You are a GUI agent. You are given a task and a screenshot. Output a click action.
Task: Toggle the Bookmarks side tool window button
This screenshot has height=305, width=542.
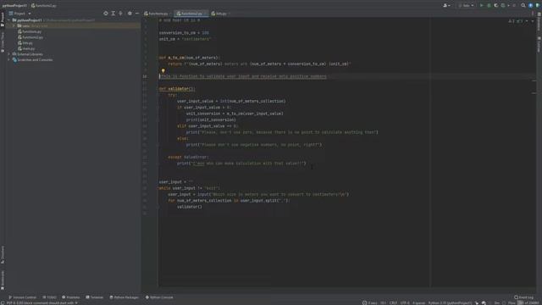tap(3, 280)
